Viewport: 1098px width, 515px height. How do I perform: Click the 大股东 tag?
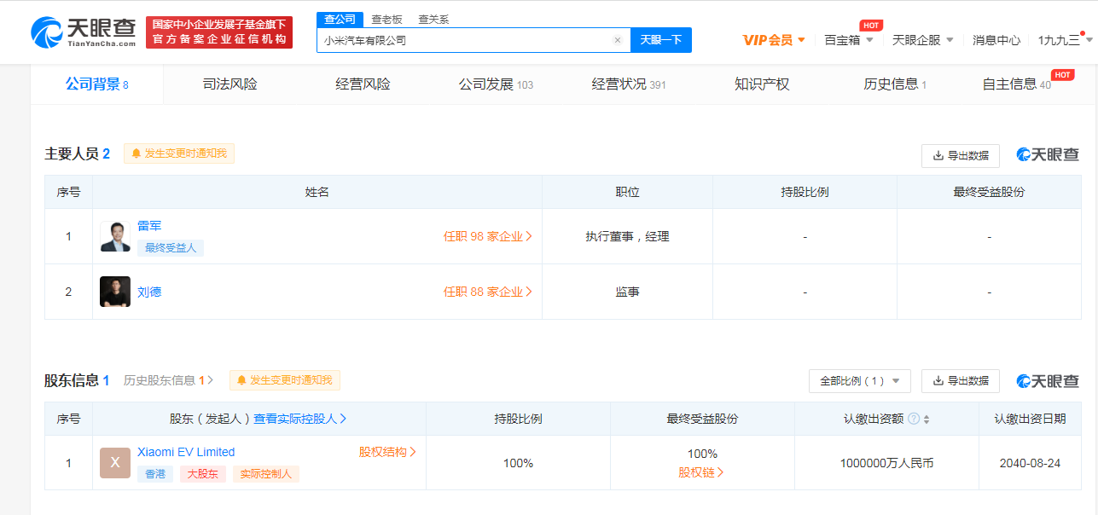[x=203, y=474]
